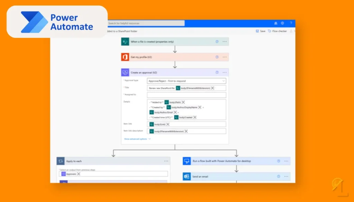Click the 'Assigned to' input field
The image size is (354, 202).
186,95
